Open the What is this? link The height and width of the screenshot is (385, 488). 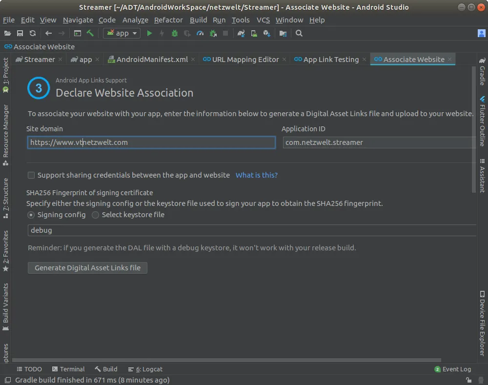256,175
